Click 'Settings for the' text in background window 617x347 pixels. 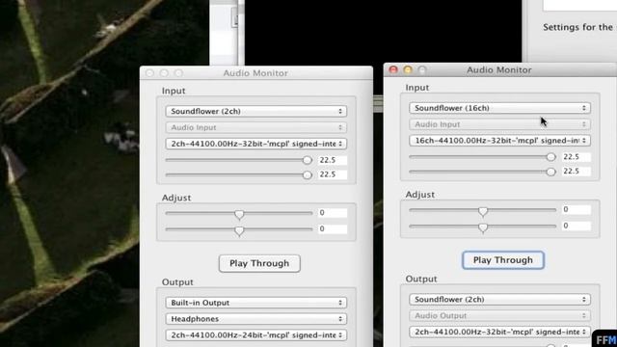pyautogui.click(x=578, y=28)
